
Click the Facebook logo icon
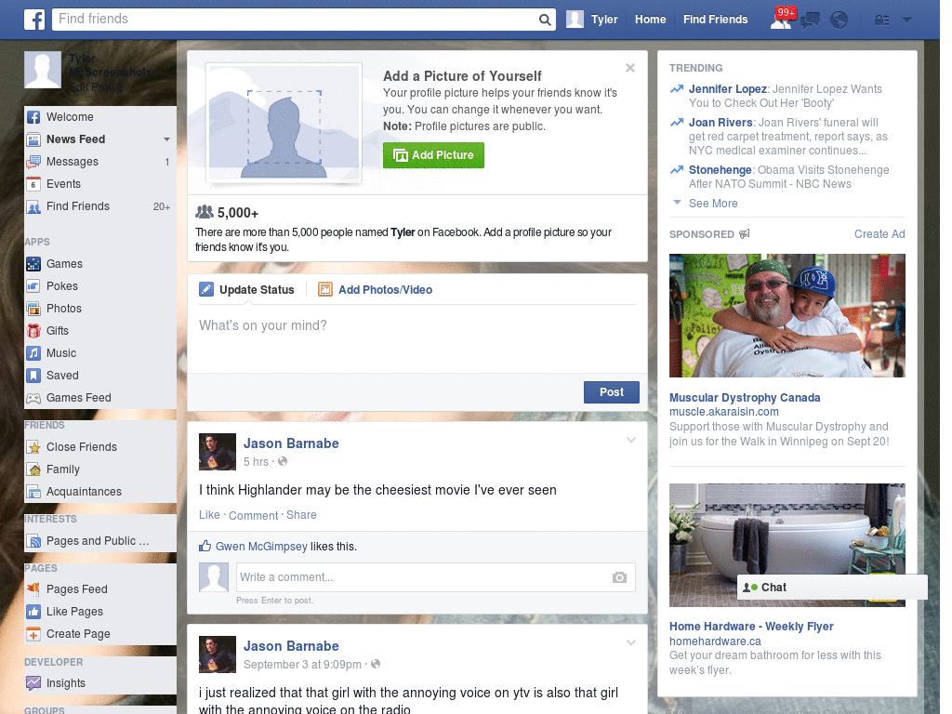[34, 20]
